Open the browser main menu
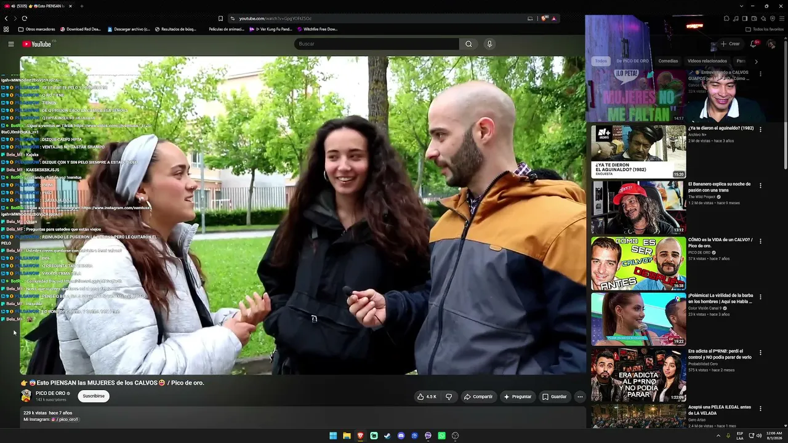This screenshot has height=443, width=788. tap(782, 18)
